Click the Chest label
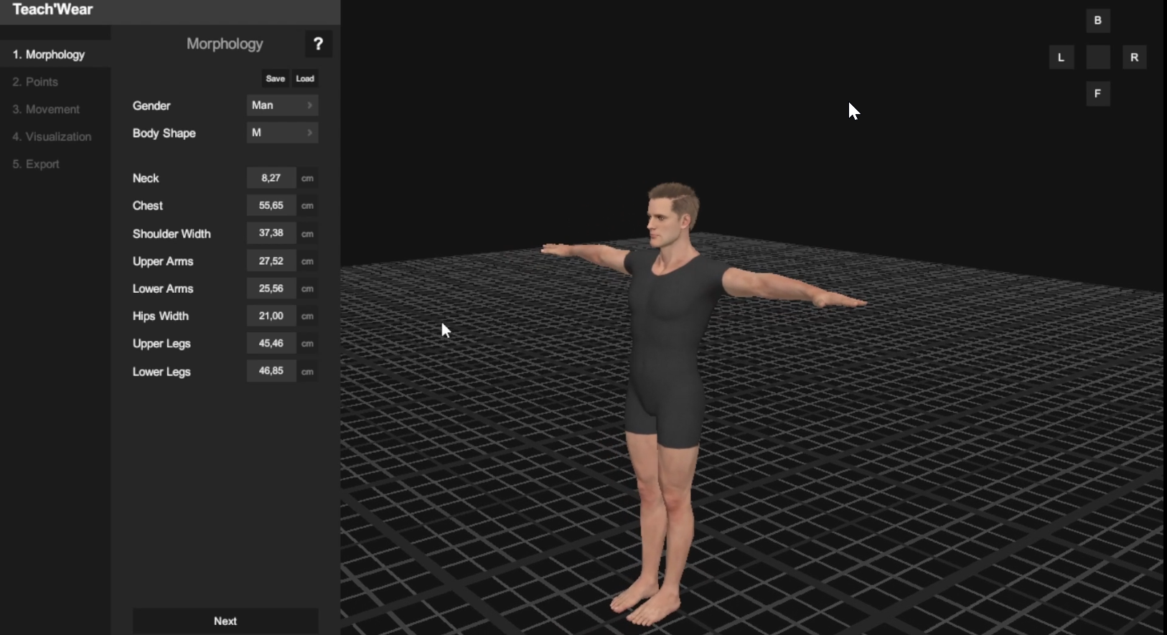Screen dimensions: 1167x635 point(148,206)
